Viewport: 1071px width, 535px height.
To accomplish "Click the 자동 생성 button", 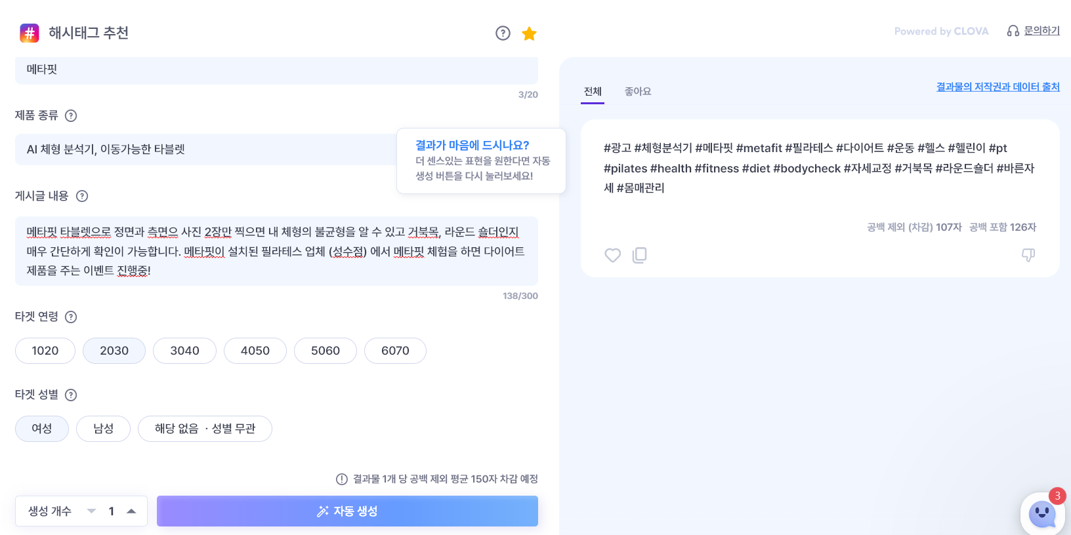I will pos(347,511).
